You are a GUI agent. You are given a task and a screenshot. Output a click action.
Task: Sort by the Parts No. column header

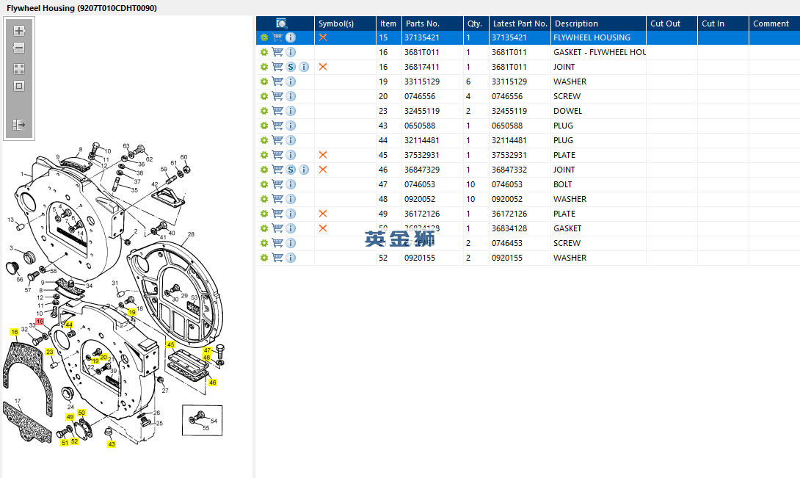point(423,23)
